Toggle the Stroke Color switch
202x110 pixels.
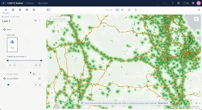pyautogui.click(x=34, y=74)
